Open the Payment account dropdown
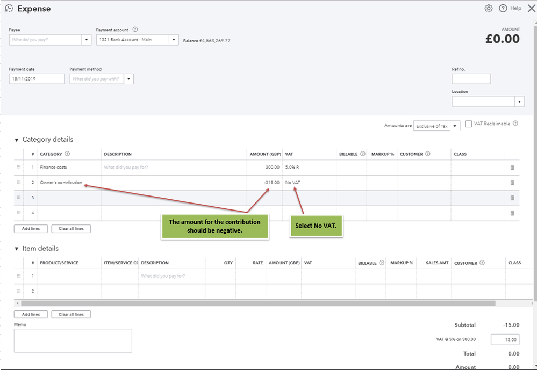This screenshot has height=370, width=537. tap(173, 40)
